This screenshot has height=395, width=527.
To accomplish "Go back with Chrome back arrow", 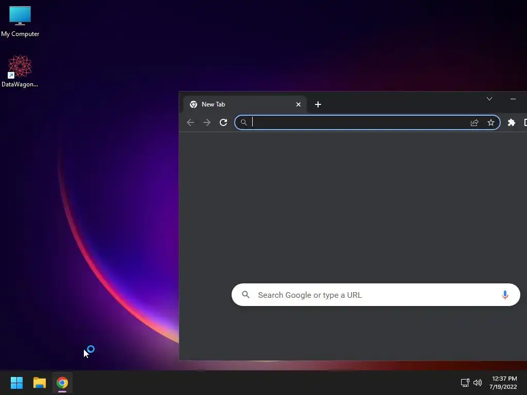I will pyautogui.click(x=190, y=122).
